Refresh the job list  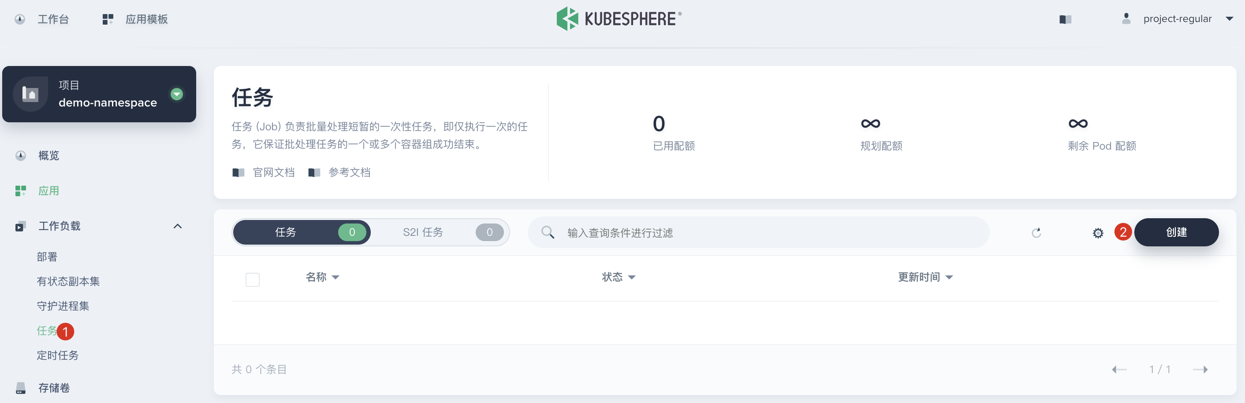(1036, 232)
